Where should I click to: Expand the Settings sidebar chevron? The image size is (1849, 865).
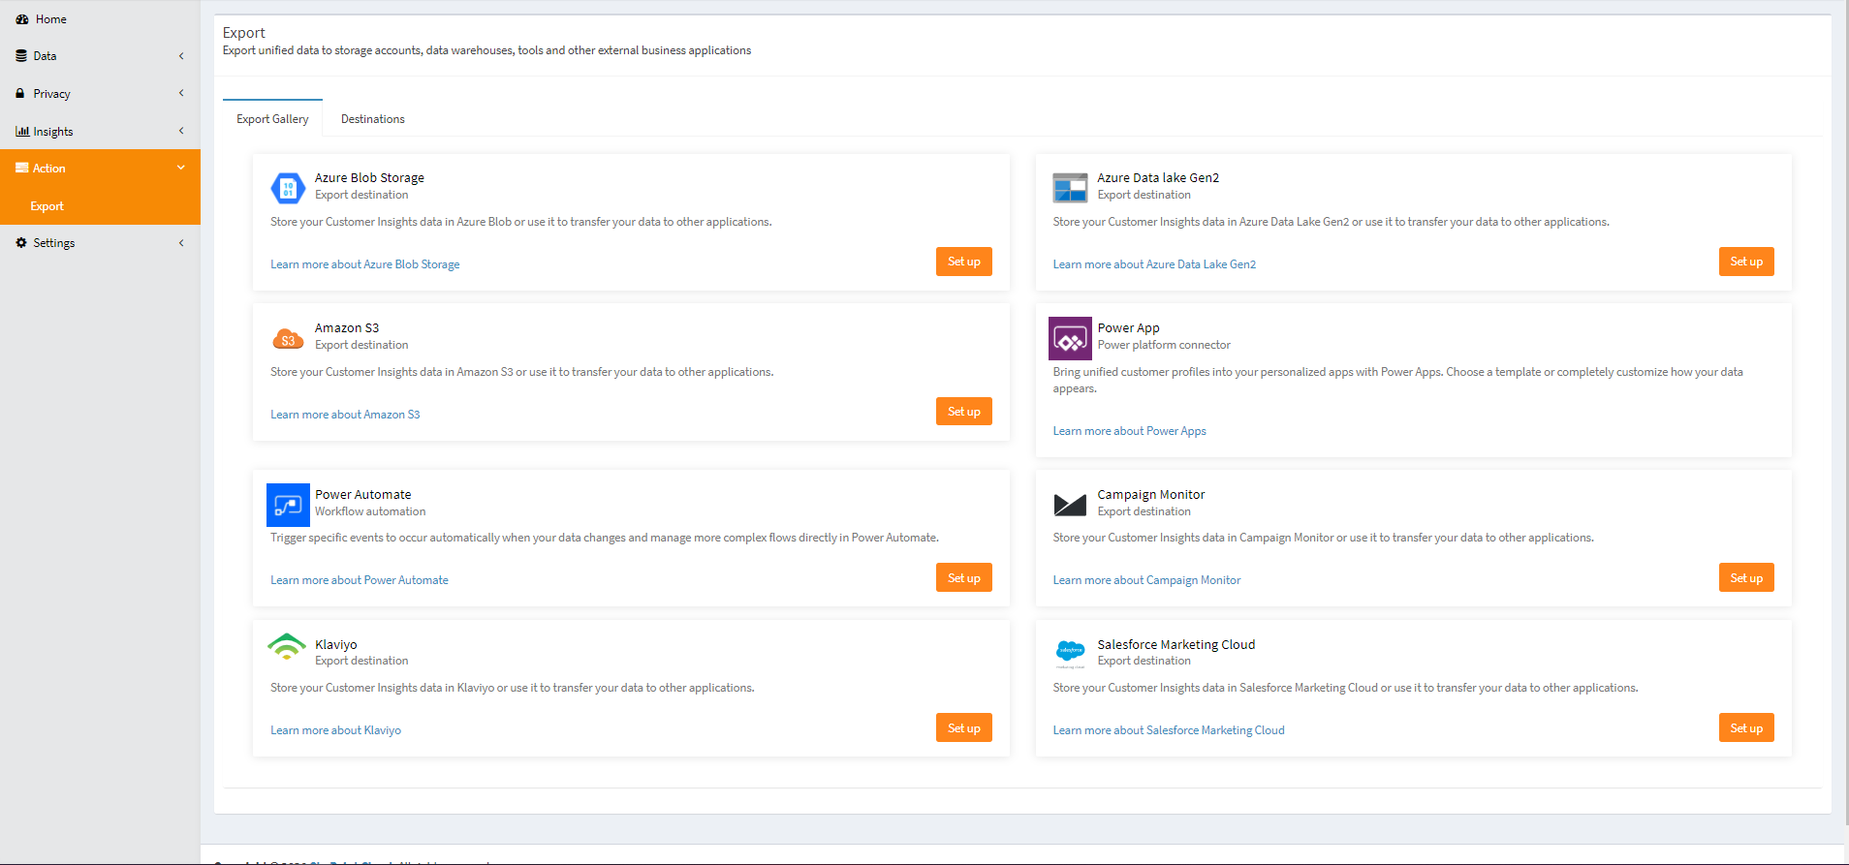[x=181, y=243]
